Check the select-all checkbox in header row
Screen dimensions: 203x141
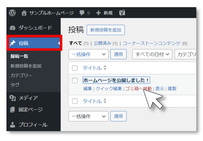coord(75,68)
